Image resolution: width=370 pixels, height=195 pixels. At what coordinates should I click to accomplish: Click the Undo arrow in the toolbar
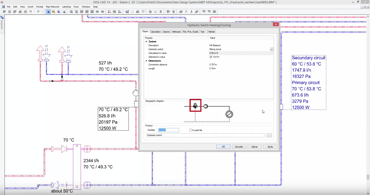click(x=30, y=12)
